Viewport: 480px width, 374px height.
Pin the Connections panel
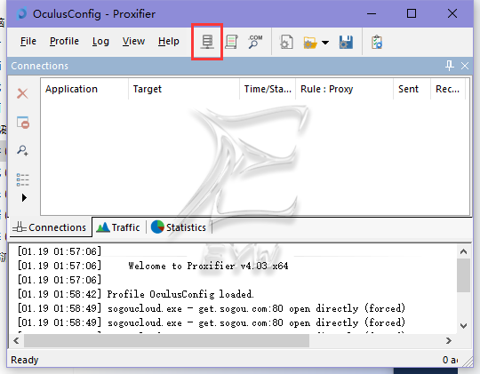click(x=449, y=66)
